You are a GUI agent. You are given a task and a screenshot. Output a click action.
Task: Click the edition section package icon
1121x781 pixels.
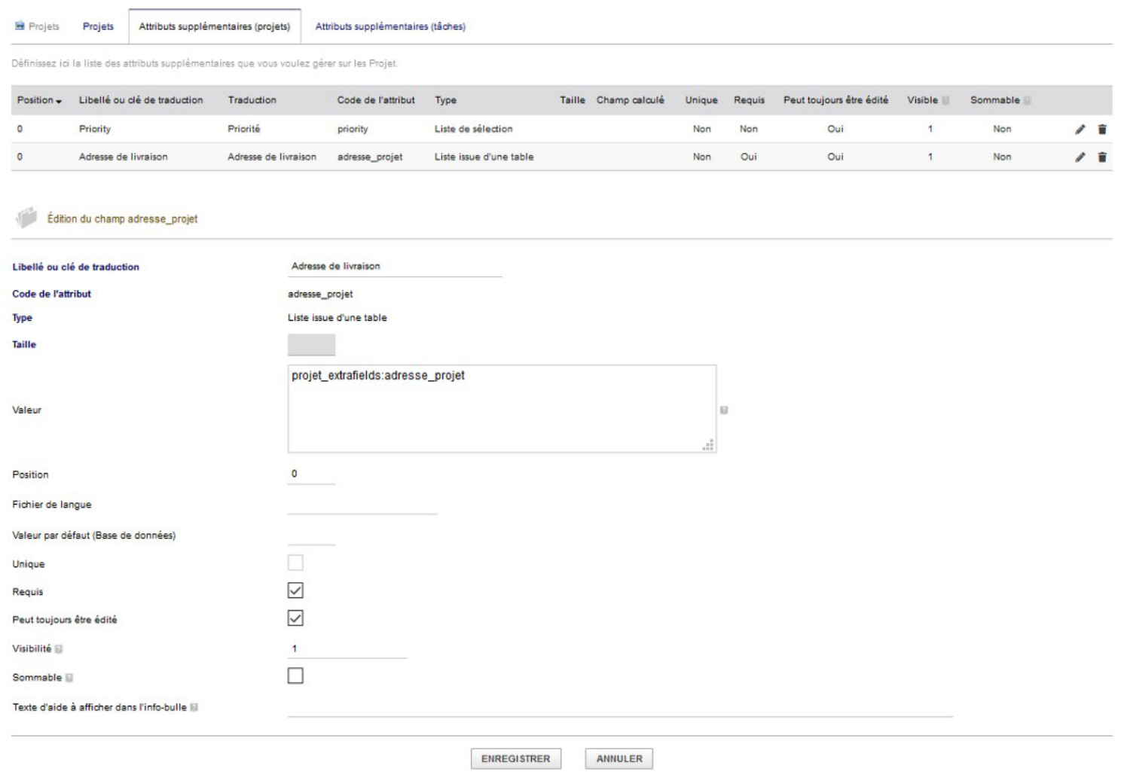(x=26, y=218)
